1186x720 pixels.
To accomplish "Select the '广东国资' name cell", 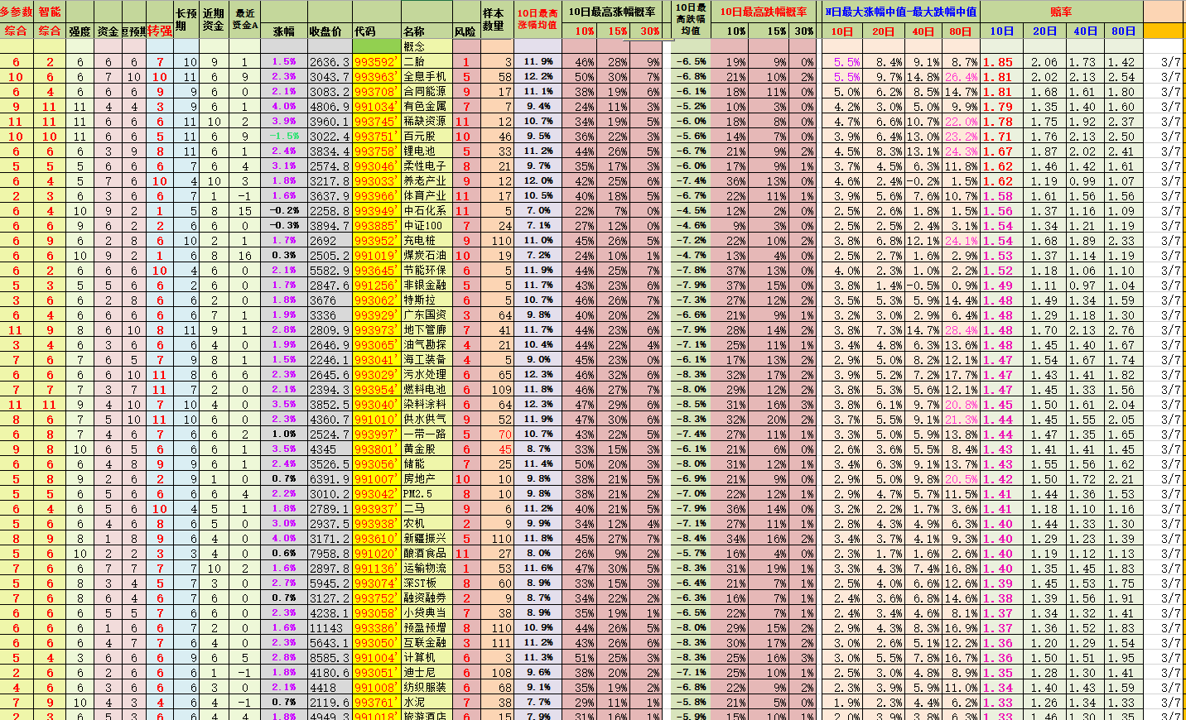I will pyautogui.click(x=427, y=315).
